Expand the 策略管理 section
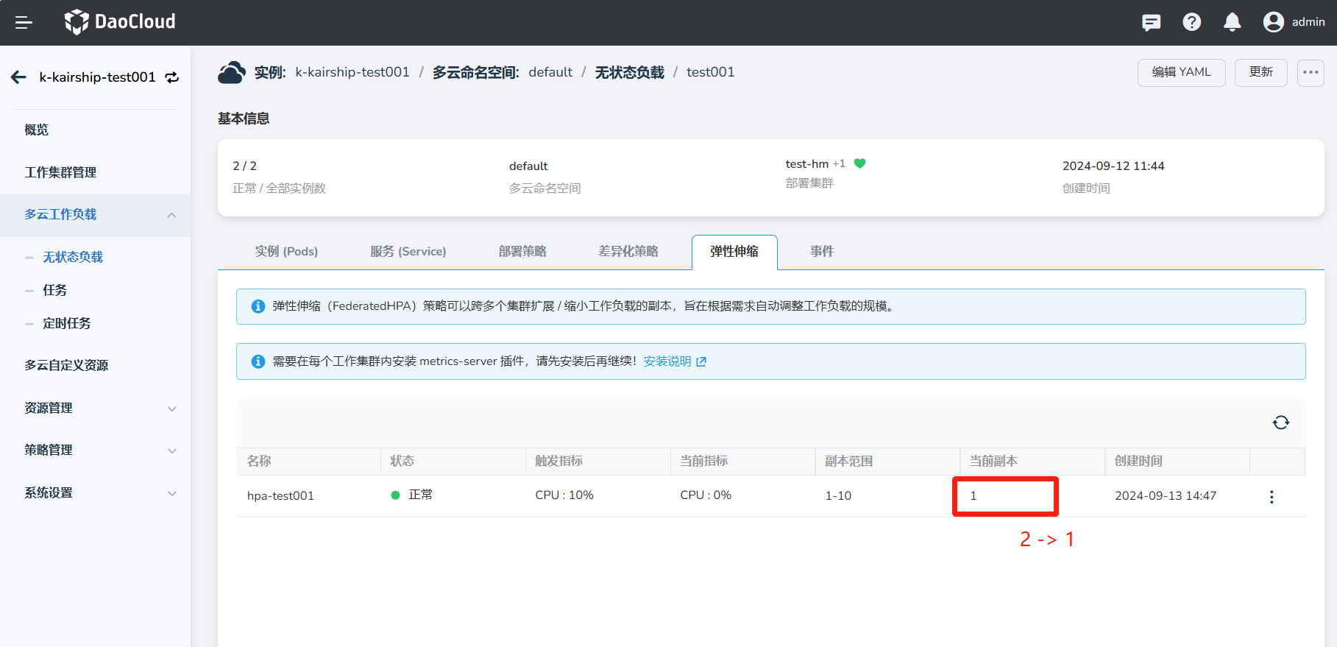 point(171,450)
